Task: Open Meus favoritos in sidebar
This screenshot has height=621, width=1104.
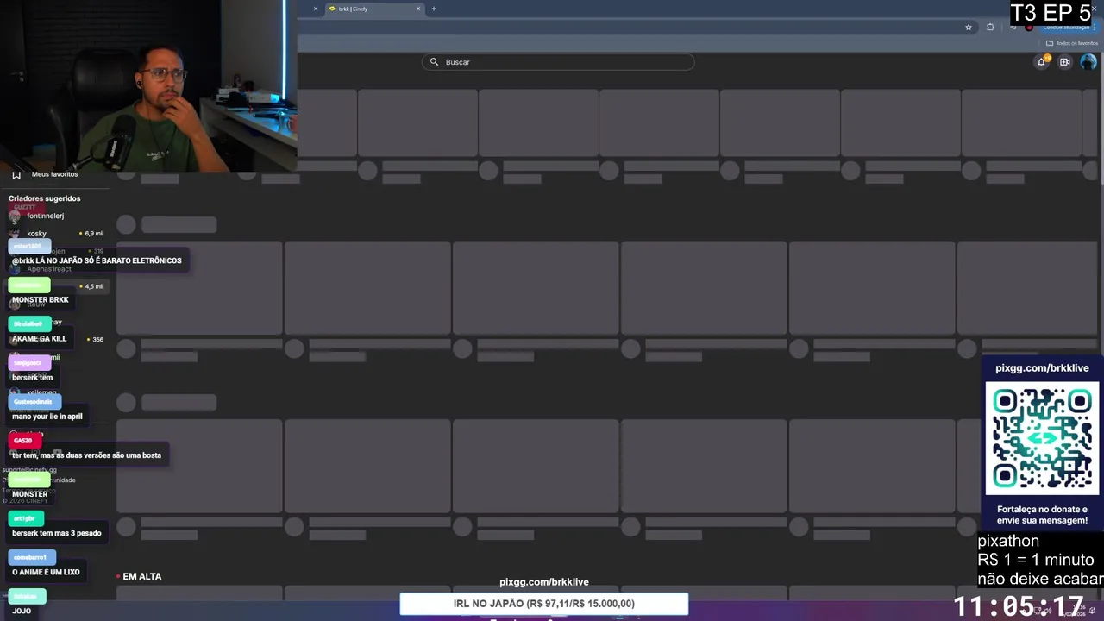Action: [55, 174]
